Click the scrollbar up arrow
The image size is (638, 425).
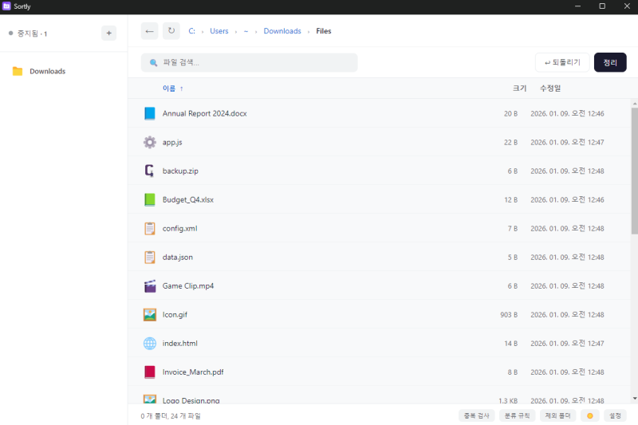635,104
